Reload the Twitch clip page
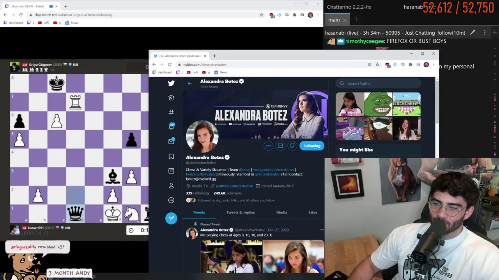The width and height of the screenshot is (499, 280). (21, 15)
